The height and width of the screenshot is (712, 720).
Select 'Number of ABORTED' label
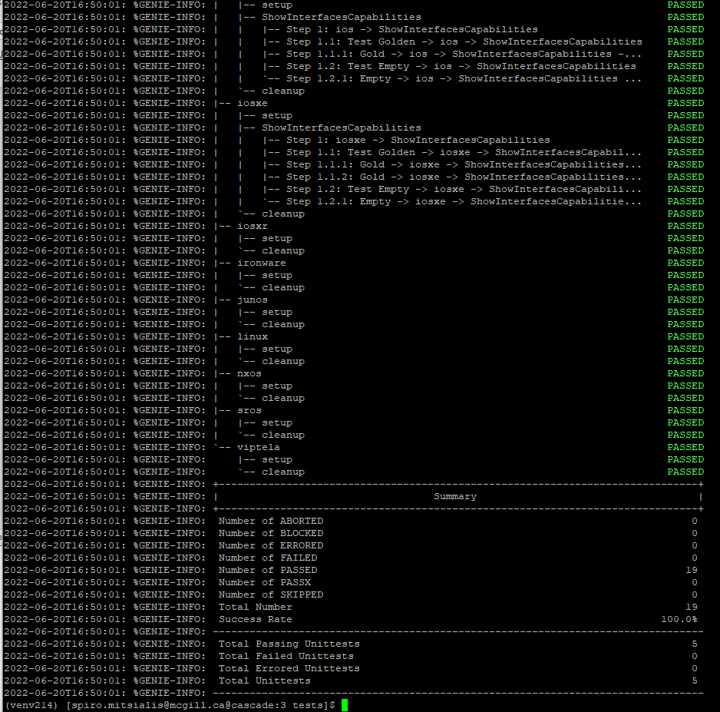271,521
